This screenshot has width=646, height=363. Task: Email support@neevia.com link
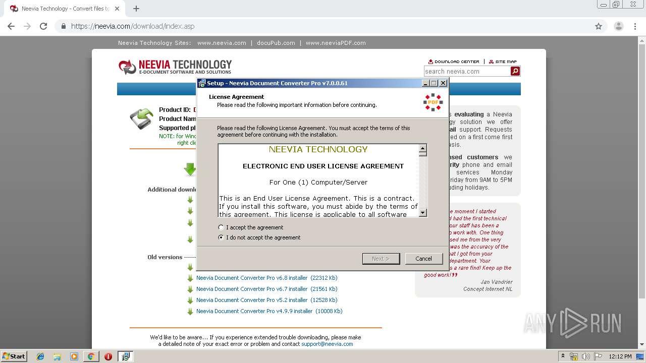(327, 344)
